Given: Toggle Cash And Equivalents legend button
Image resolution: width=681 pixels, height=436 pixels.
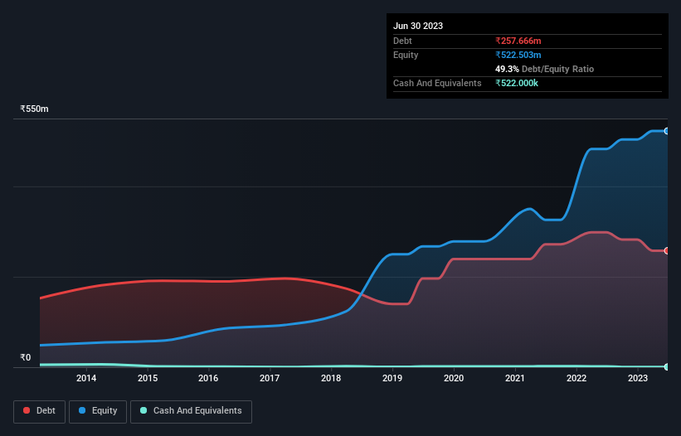Looking at the screenshot, I should tap(191, 411).
